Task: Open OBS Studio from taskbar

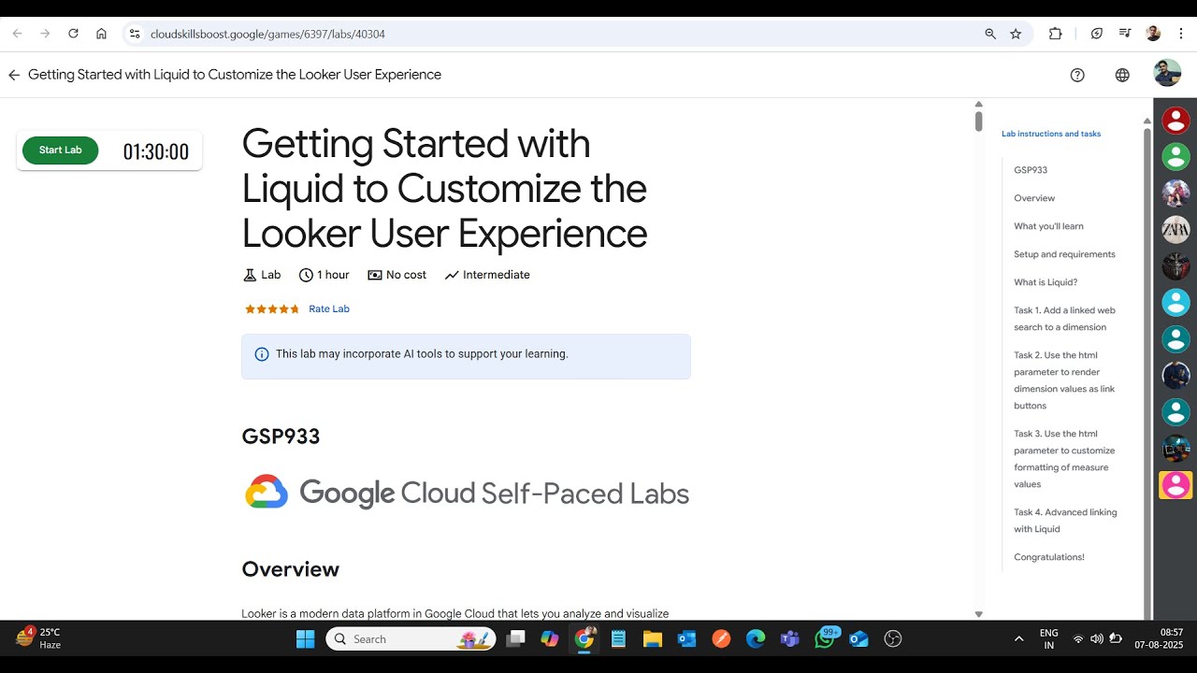Action: point(893,639)
